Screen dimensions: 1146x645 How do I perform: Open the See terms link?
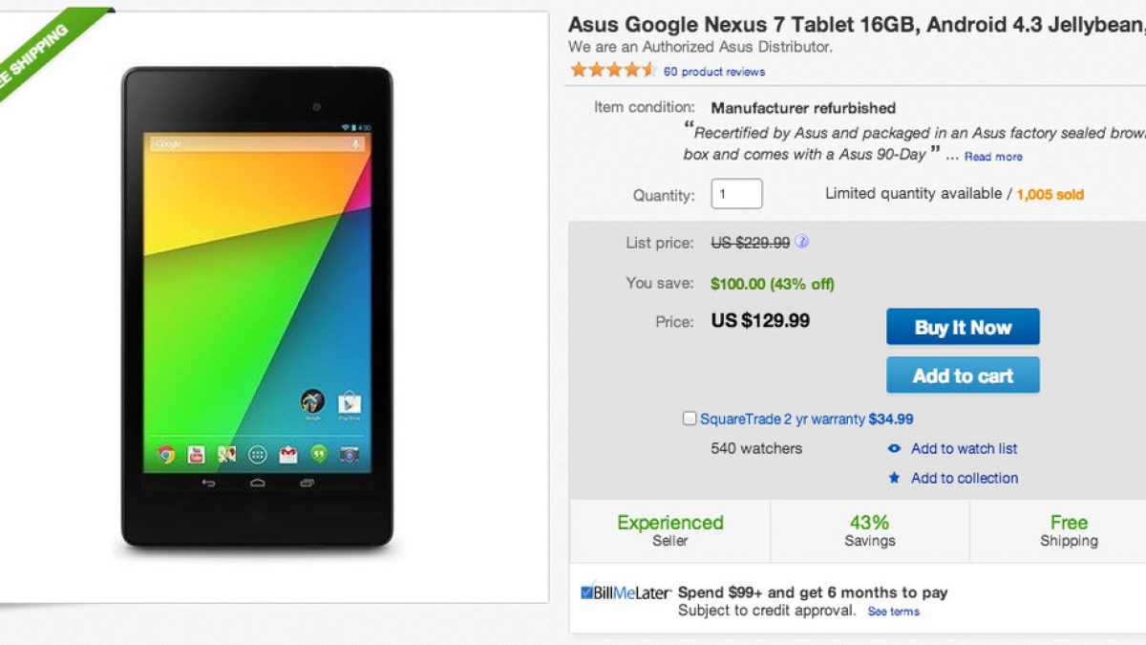click(x=894, y=612)
